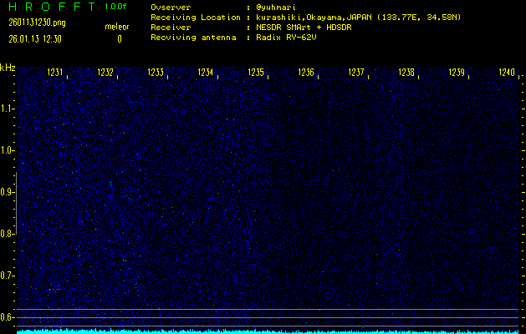526x334 pixels.
Task: Click the 1.1 frequency axis label
Action: click(x=8, y=109)
